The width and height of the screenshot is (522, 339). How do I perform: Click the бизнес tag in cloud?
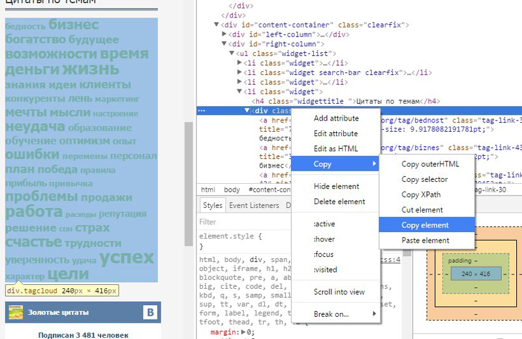tap(74, 25)
